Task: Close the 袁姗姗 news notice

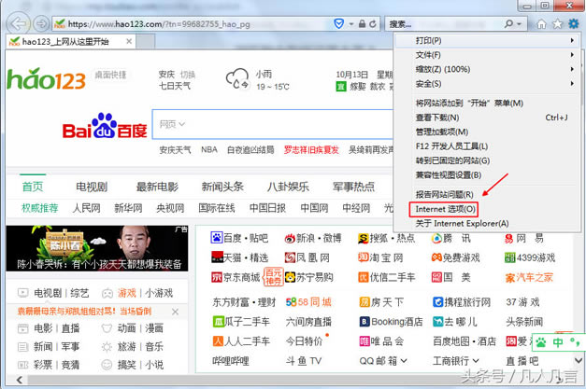Action: pos(175,312)
